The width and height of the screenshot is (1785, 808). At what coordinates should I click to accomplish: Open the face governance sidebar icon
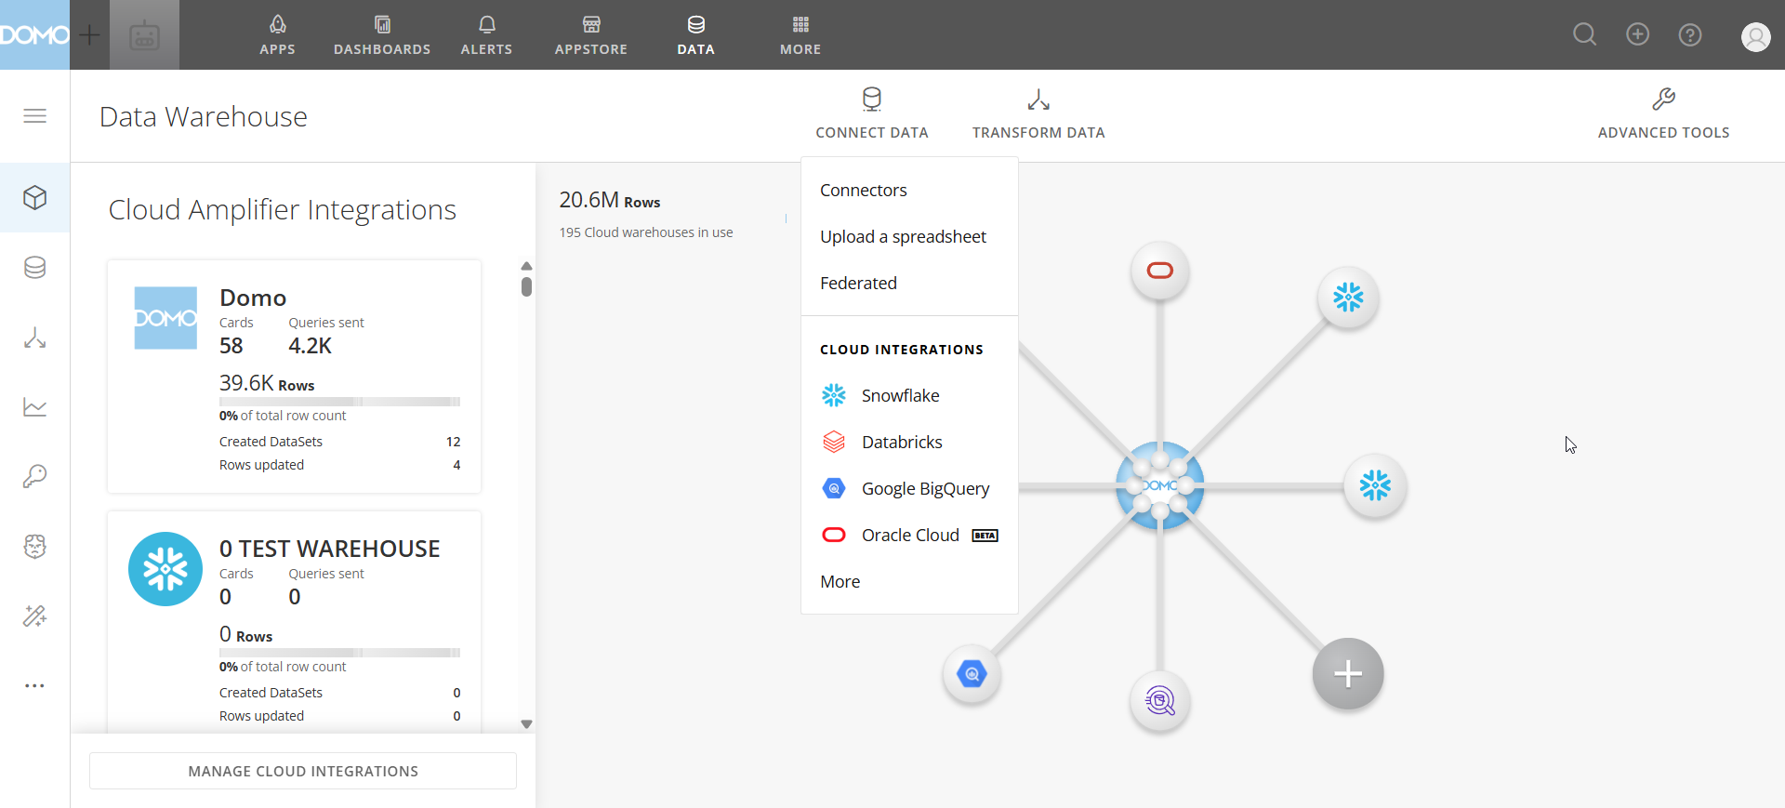34,547
